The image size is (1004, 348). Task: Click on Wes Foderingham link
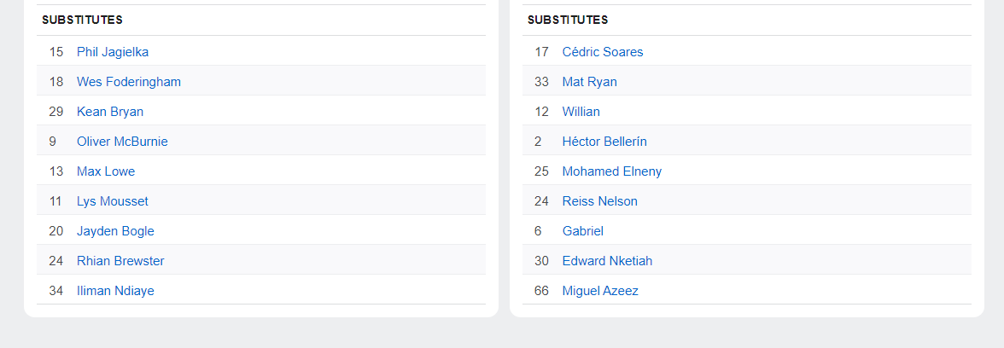point(129,82)
